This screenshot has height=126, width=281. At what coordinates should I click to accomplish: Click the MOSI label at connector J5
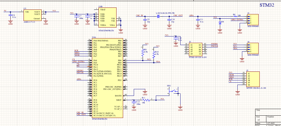point(231,75)
